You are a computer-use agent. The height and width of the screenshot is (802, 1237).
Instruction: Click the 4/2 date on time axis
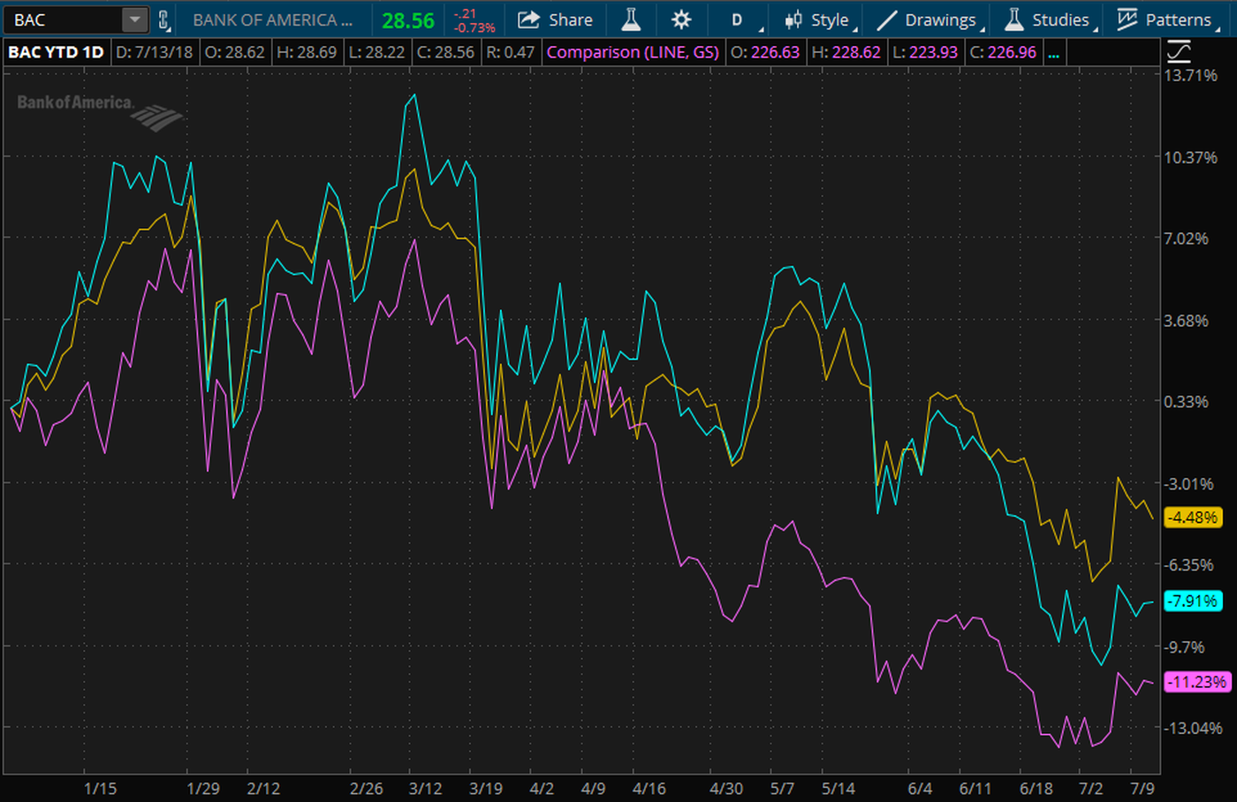click(x=542, y=788)
